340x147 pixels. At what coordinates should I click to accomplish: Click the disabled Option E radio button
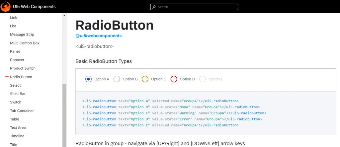[202, 79]
